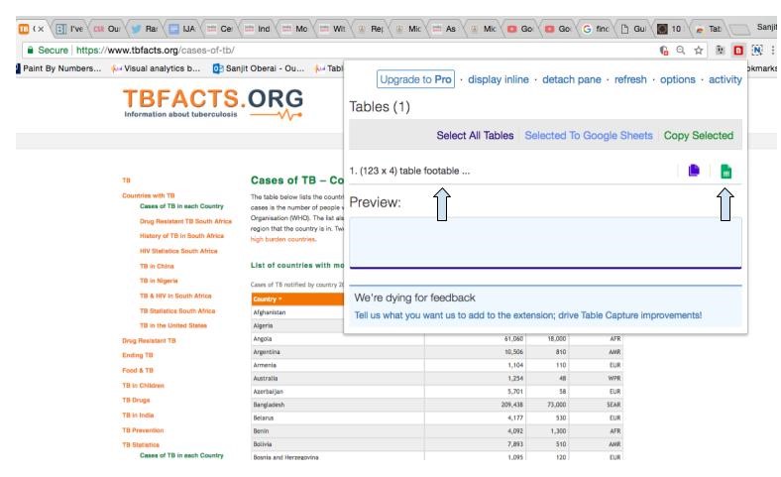Open 'TB in Children' sidebar link

click(143, 386)
